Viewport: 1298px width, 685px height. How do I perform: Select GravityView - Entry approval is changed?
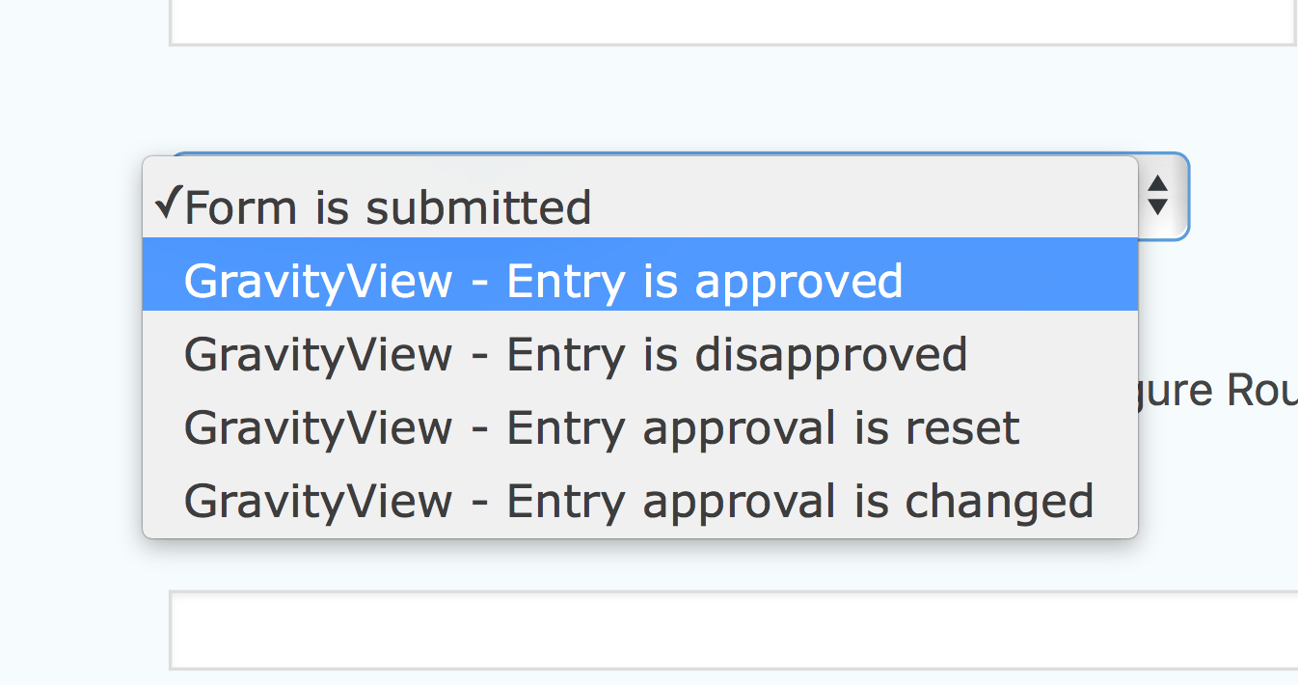coord(640,500)
